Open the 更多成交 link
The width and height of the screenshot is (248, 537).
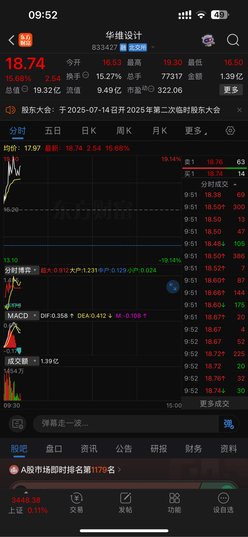click(x=214, y=403)
